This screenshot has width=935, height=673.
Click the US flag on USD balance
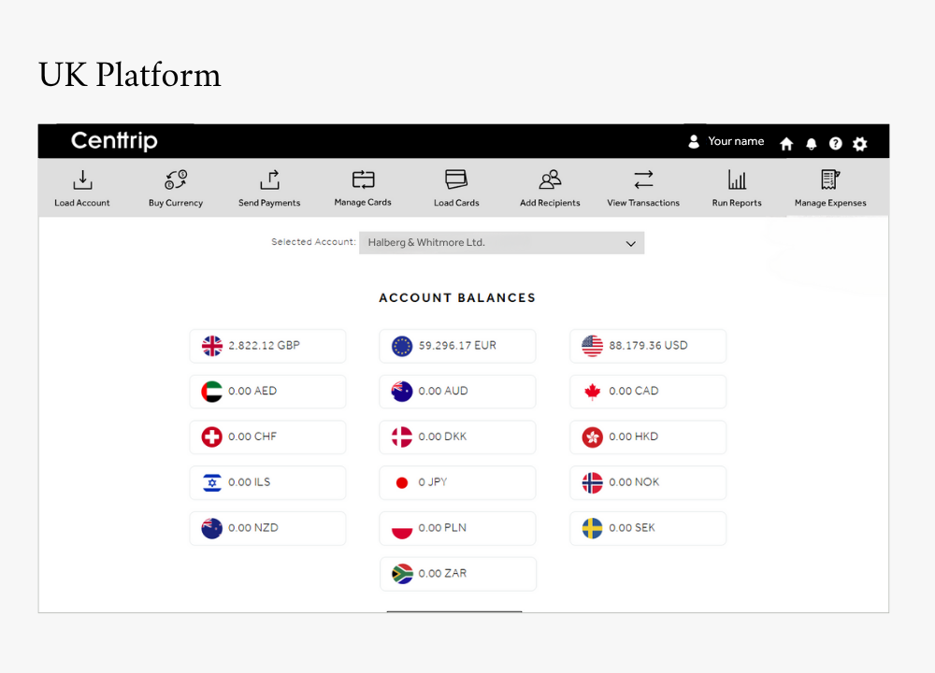(592, 346)
